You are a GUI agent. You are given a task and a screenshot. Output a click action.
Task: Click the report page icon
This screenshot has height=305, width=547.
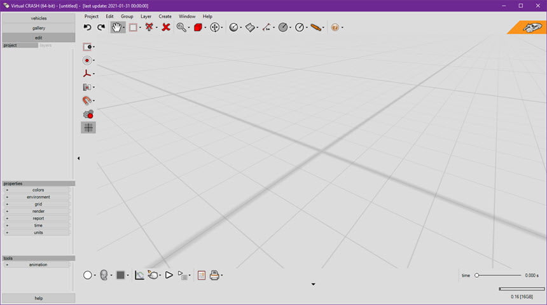pyautogui.click(x=201, y=275)
